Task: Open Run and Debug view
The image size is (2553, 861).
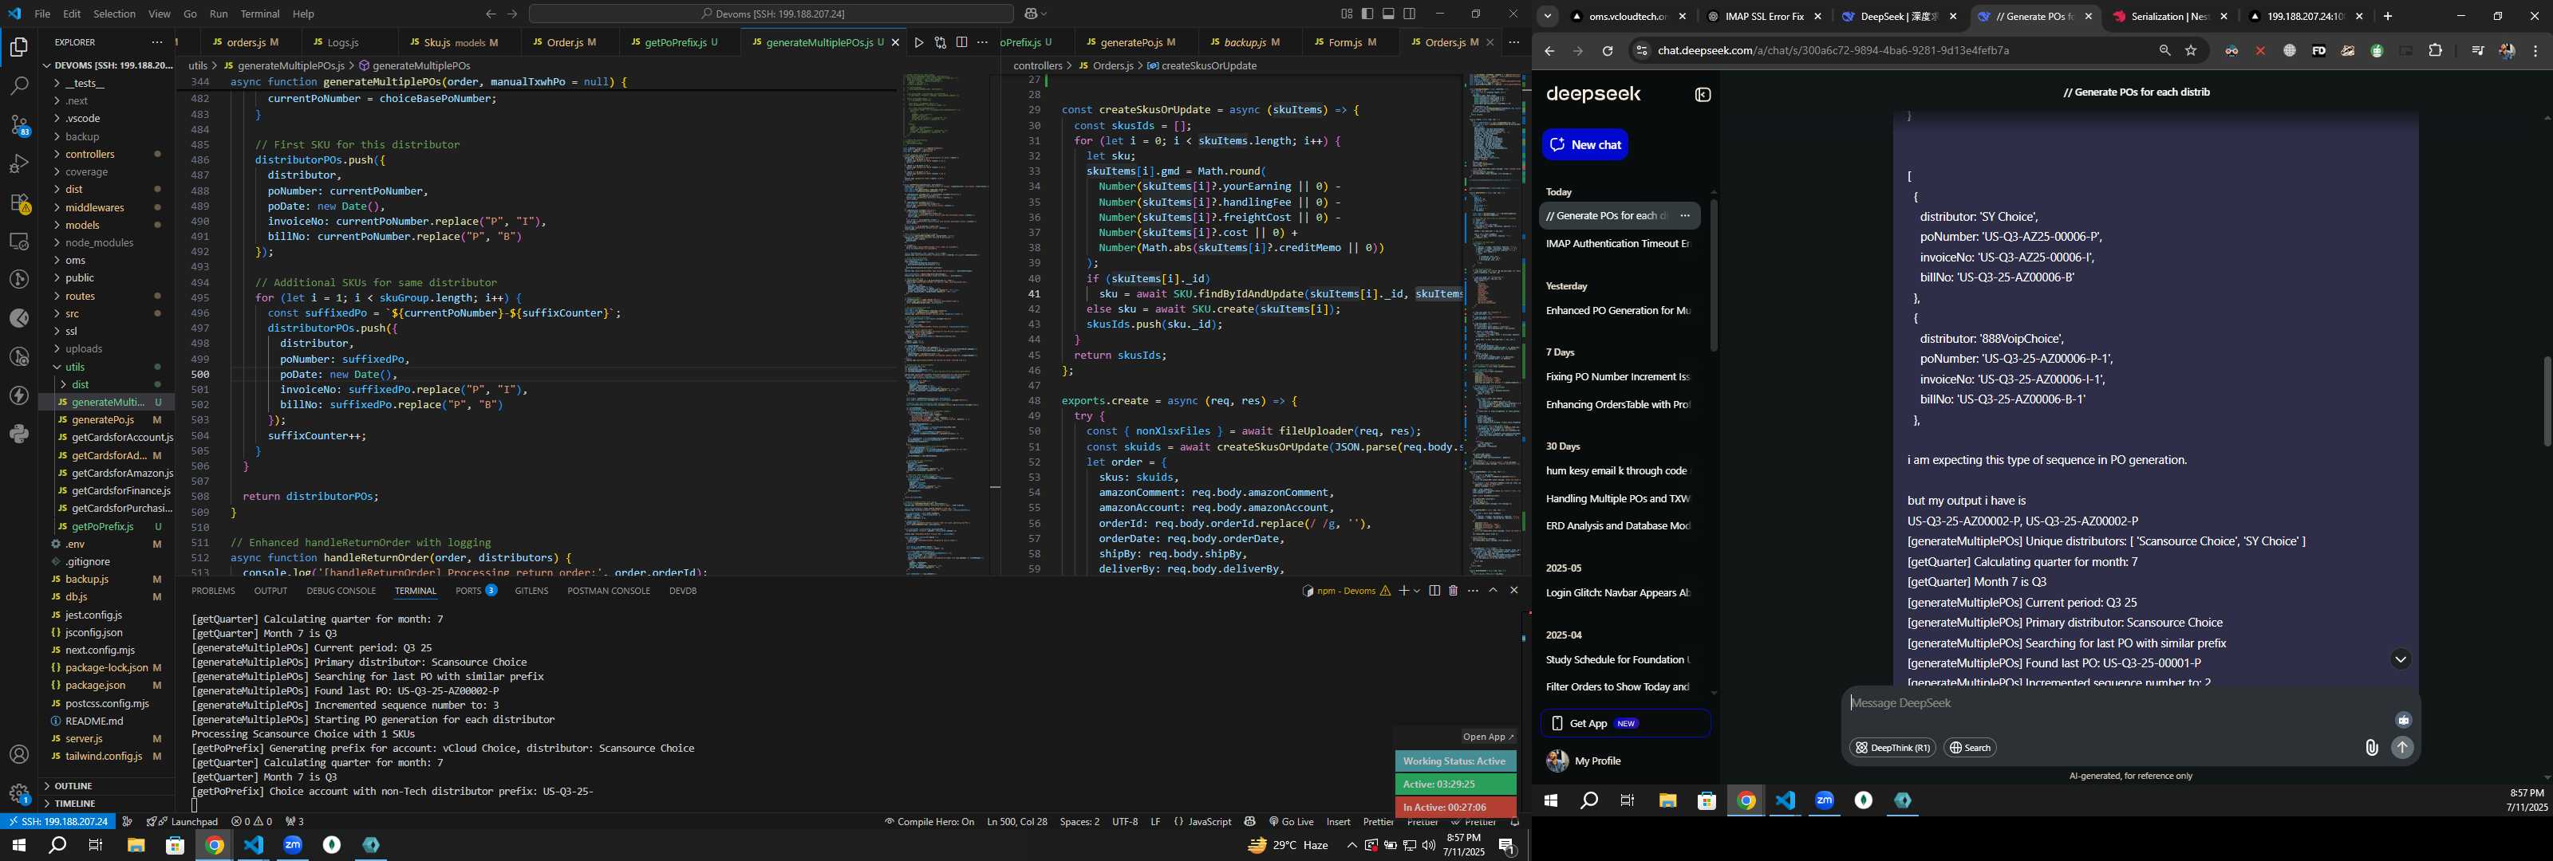Action: [x=19, y=163]
